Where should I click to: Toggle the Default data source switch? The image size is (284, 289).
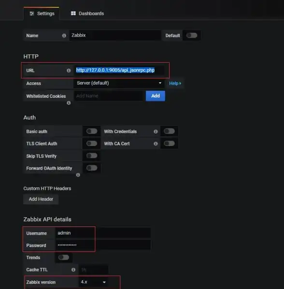192,35
